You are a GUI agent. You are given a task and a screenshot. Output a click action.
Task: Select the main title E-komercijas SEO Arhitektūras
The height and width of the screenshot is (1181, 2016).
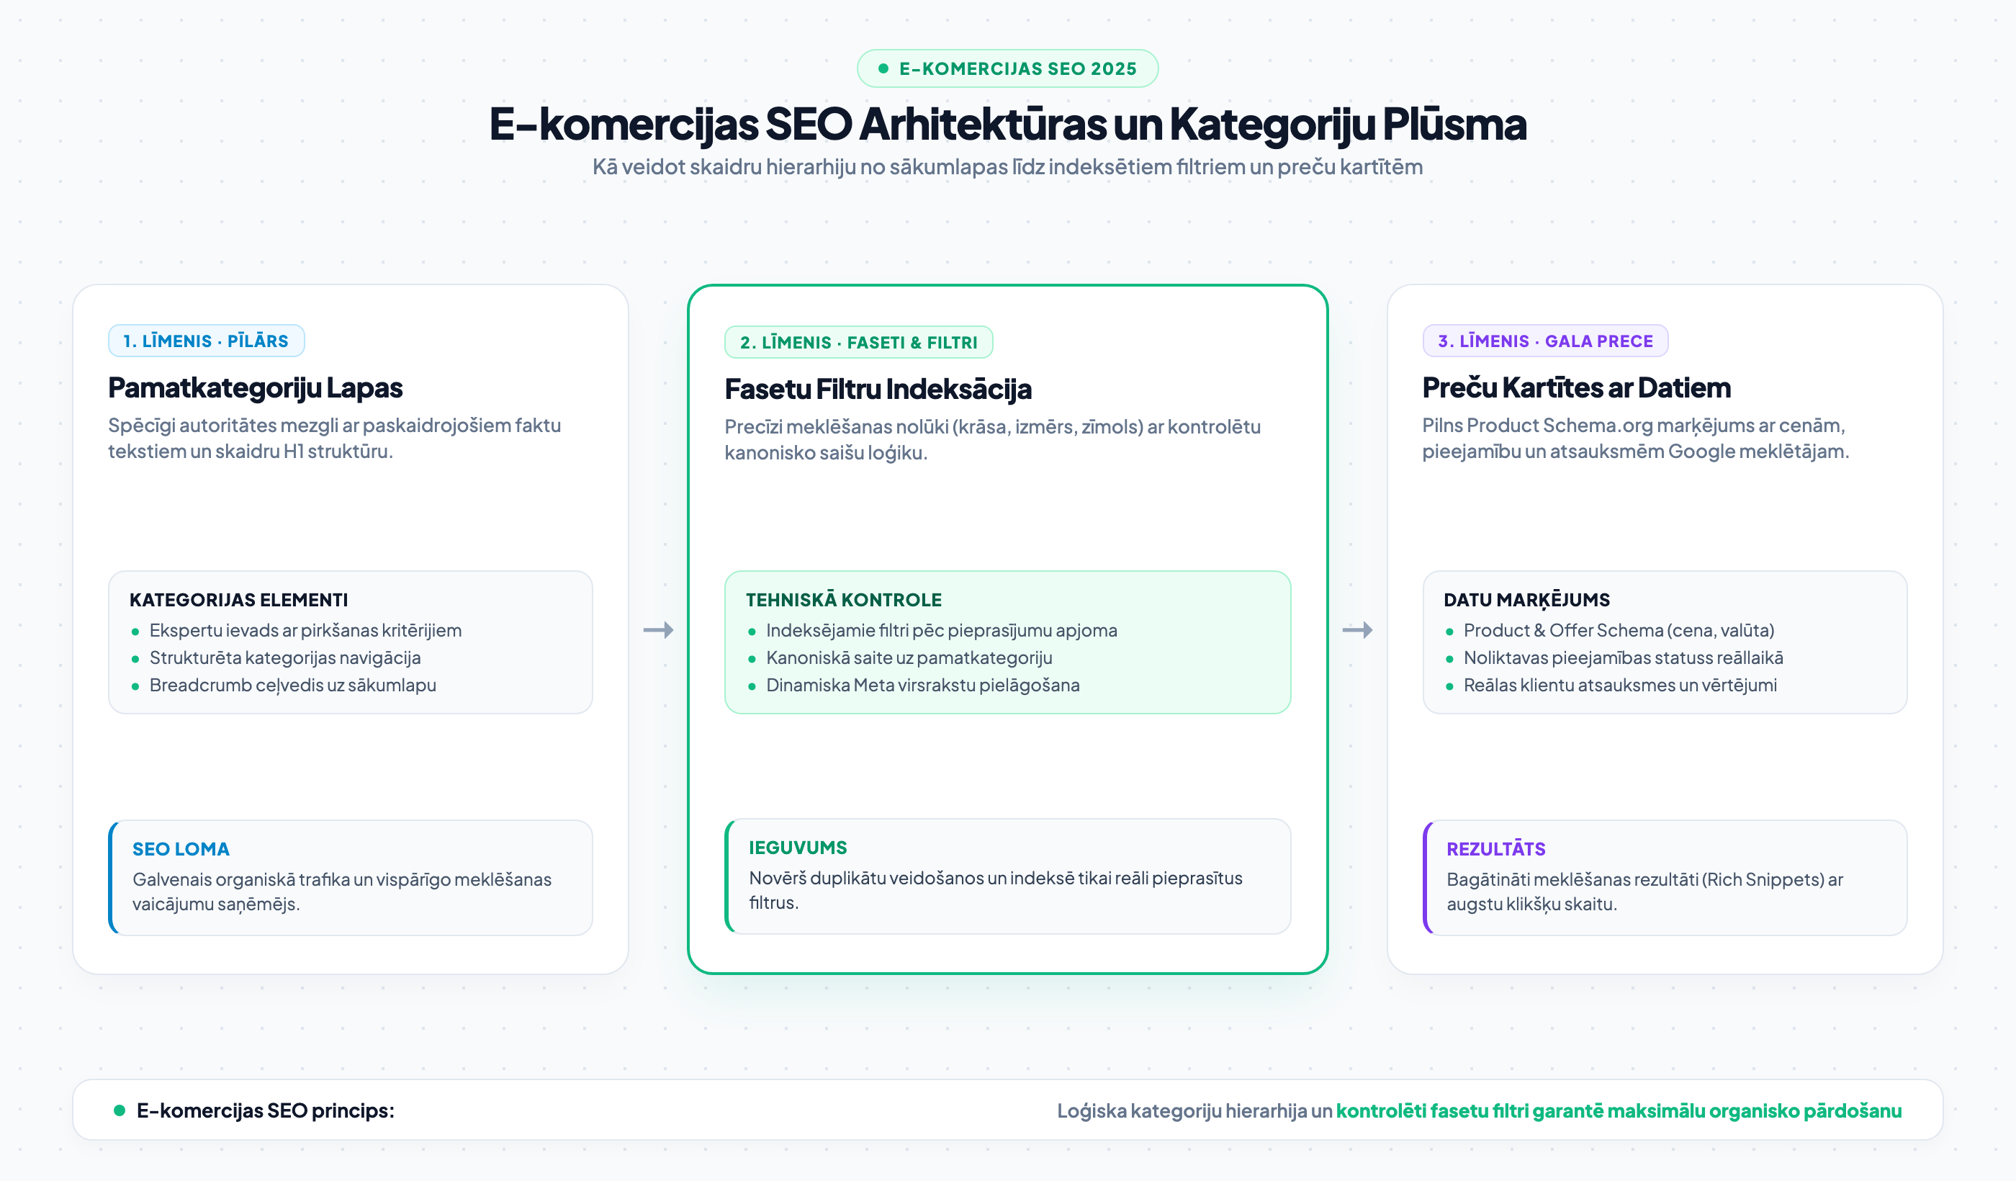[1007, 124]
